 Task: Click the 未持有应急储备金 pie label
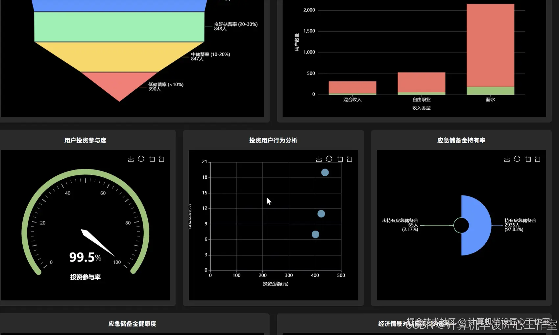400,225
